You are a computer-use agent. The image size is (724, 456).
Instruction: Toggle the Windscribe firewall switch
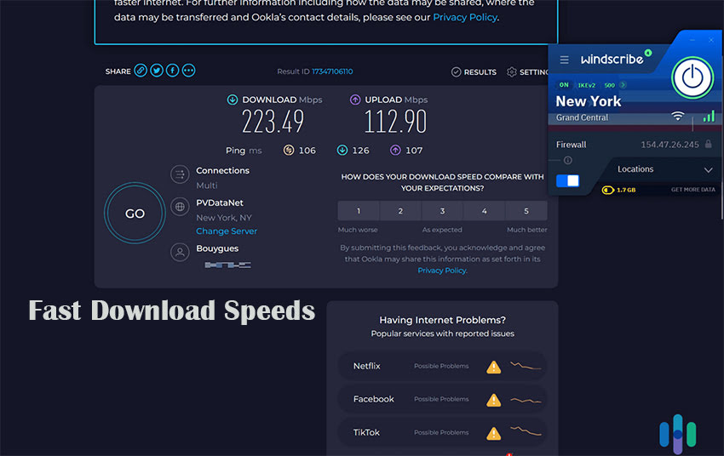567,180
